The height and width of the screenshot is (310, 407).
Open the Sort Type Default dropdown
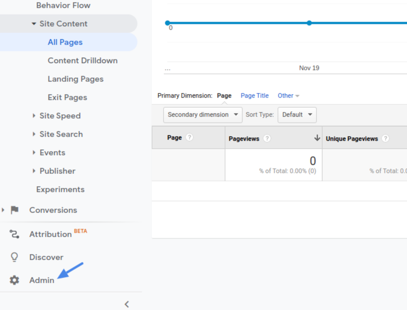[x=297, y=115]
